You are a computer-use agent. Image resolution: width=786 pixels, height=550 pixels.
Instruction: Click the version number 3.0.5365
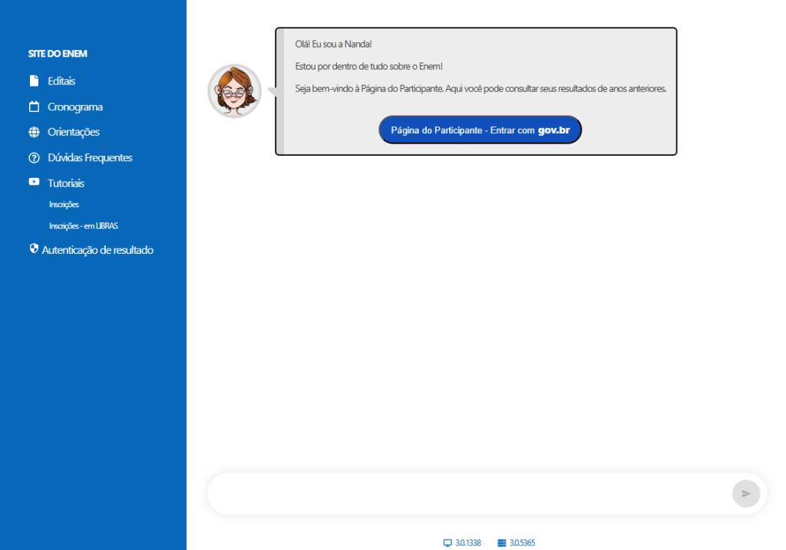522,543
